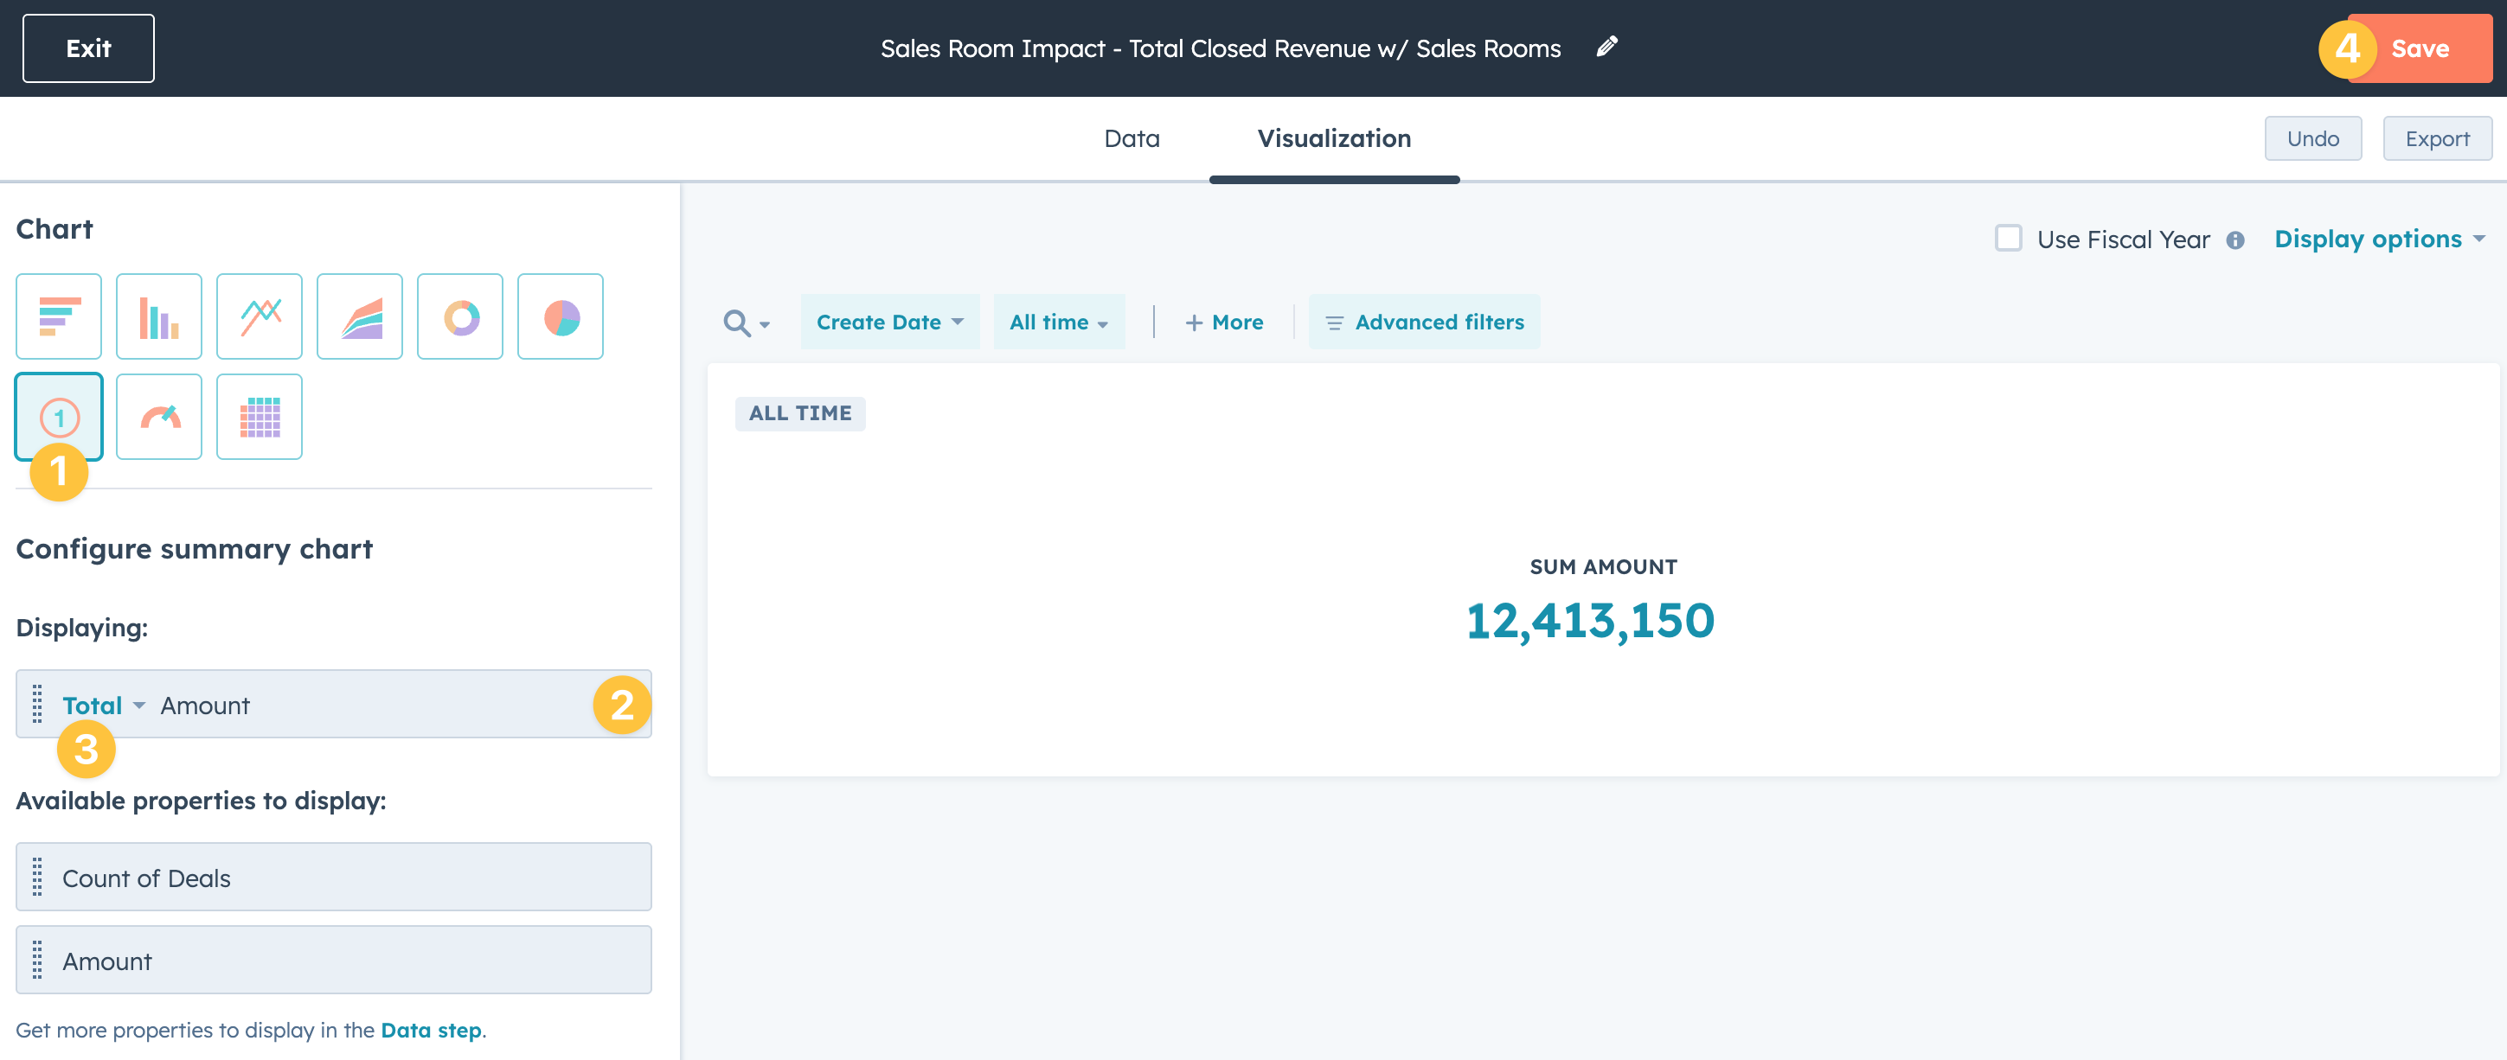Expand the Create Date dropdown

tap(888, 322)
